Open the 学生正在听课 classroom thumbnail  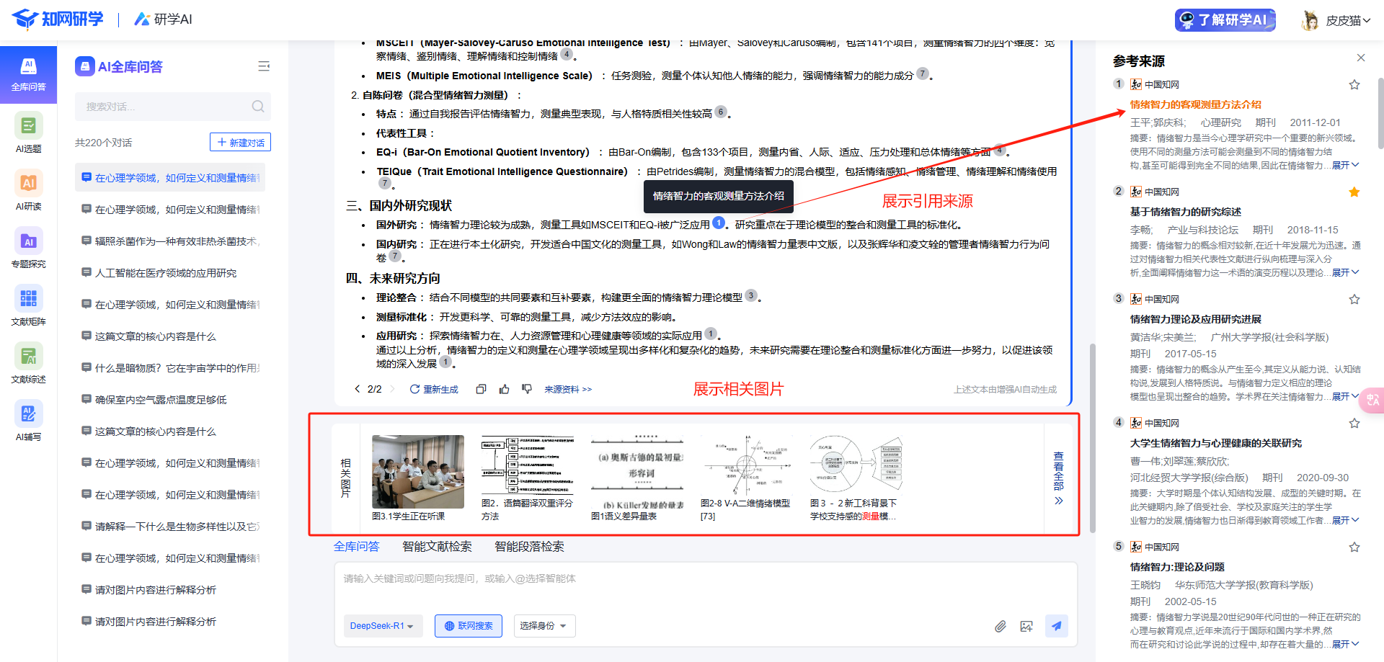pyautogui.click(x=417, y=472)
